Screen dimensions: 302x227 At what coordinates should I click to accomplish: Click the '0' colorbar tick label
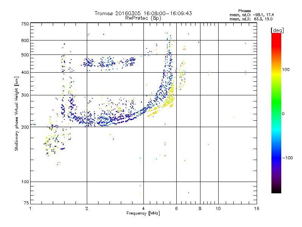point(283,114)
